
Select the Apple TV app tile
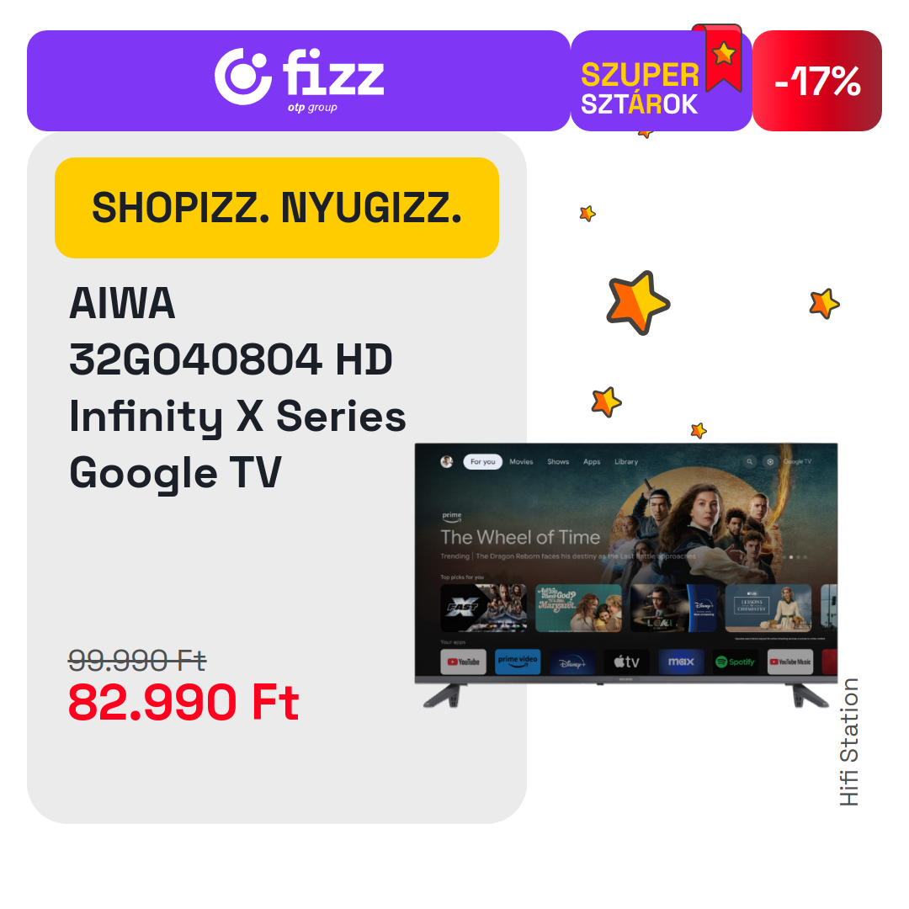click(627, 662)
